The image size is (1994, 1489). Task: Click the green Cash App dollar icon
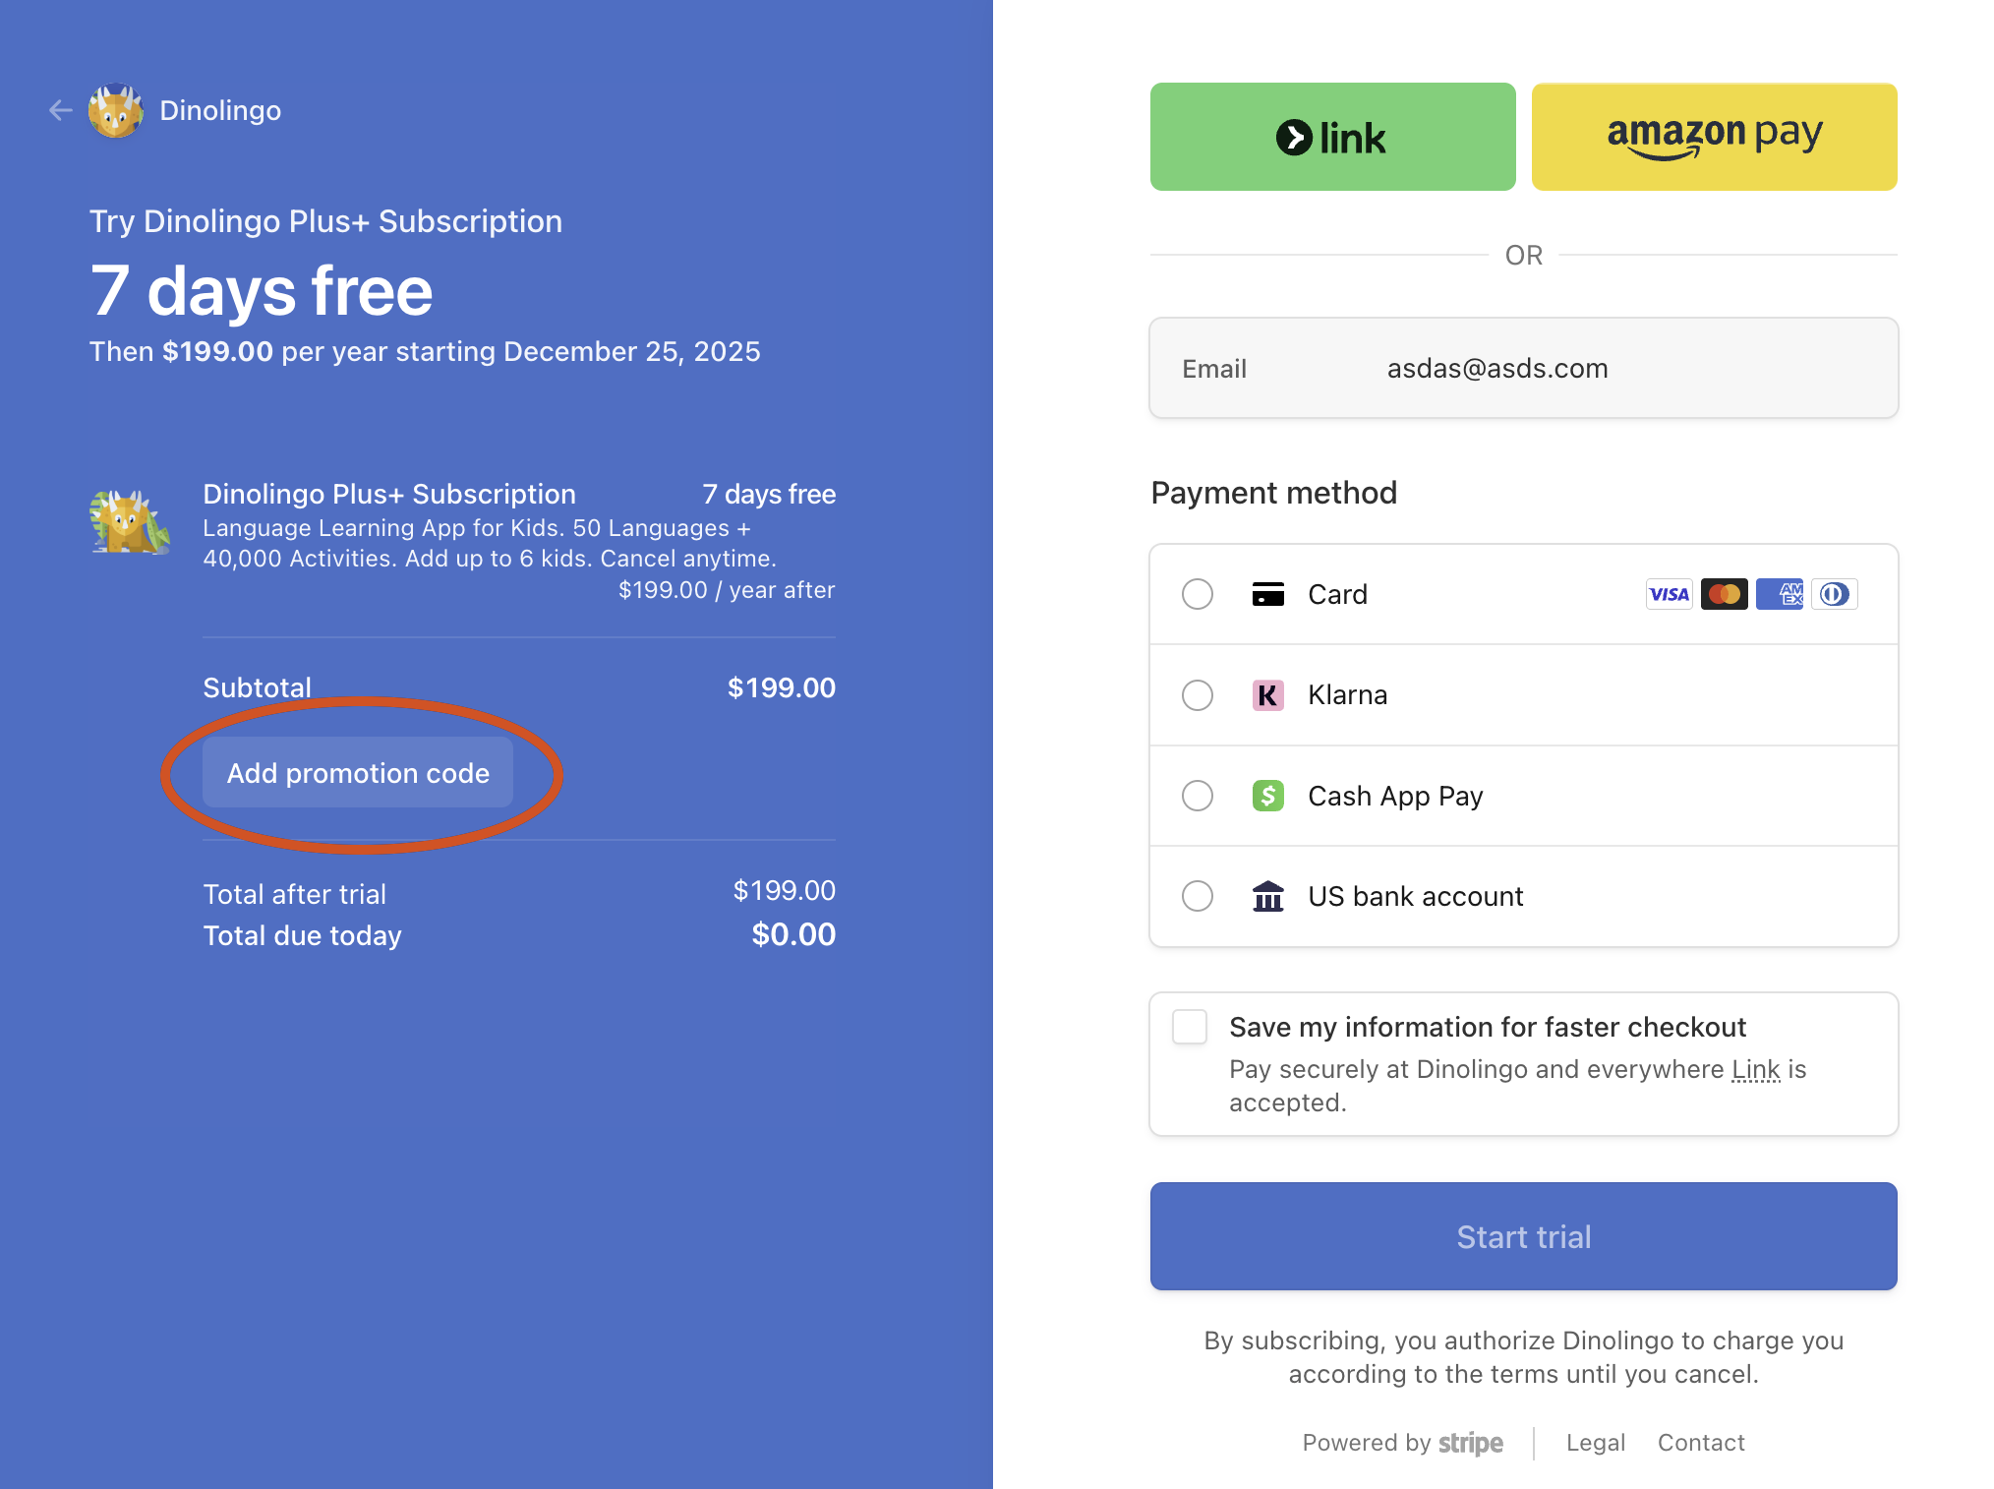coord(1267,796)
